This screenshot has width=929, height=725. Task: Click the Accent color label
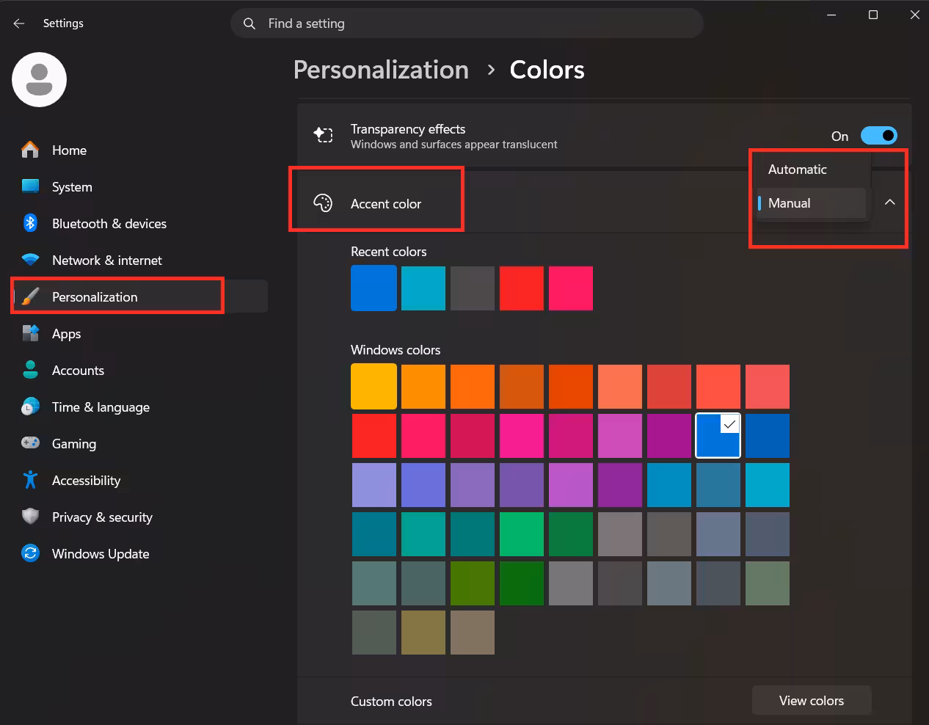386,204
